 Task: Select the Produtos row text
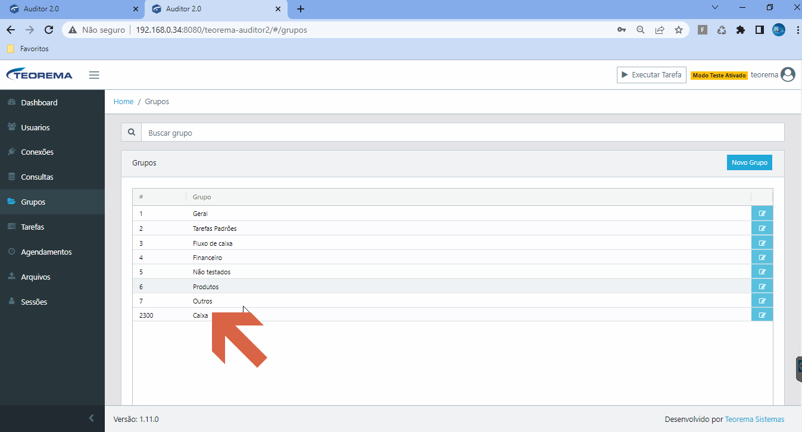point(205,287)
